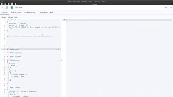
Task: Open the help menu icon in header
Action: 166,8
